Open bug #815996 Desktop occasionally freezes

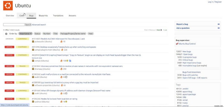tap(64, 47)
